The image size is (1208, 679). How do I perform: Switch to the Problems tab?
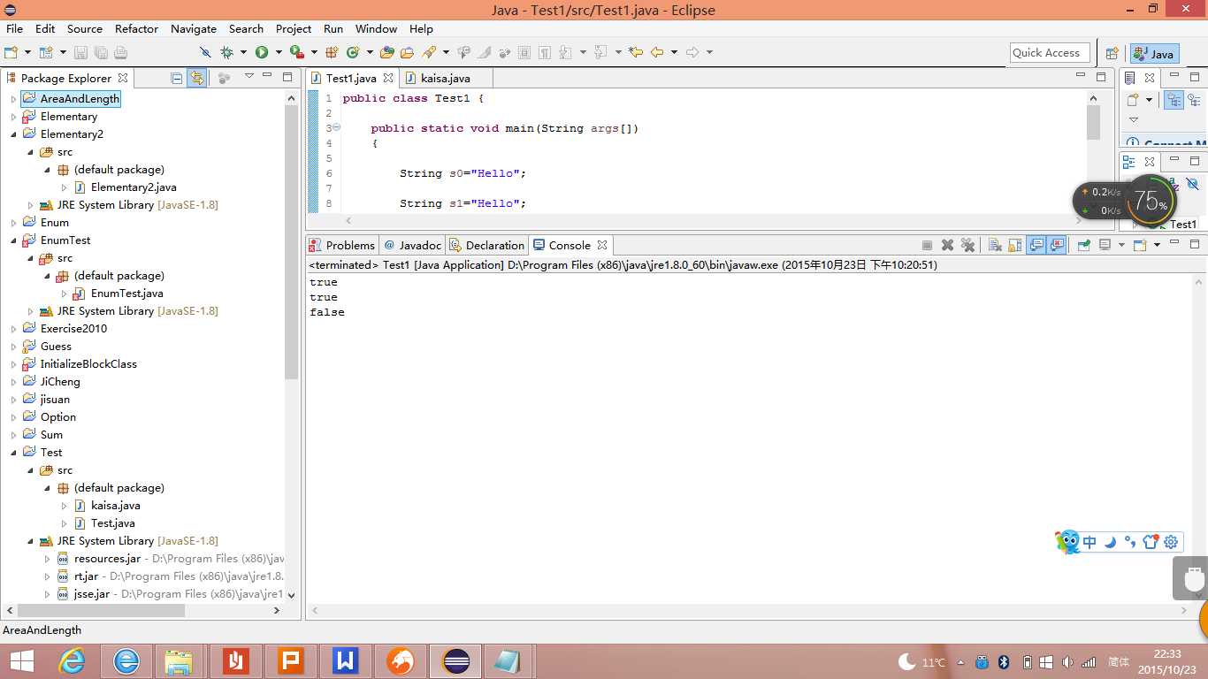[x=342, y=245]
